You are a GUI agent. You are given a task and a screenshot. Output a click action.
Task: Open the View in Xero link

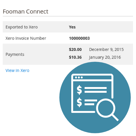coord(17,70)
